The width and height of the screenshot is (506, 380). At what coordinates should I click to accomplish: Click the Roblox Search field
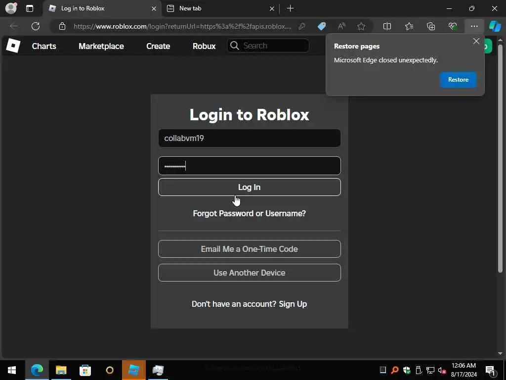coord(268,46)
